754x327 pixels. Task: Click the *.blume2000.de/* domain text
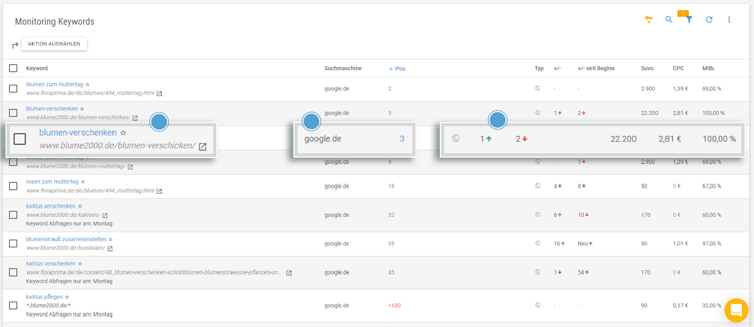(x=48, y=305)
